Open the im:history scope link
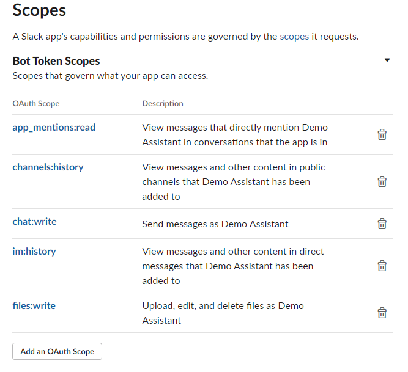Screen dimensions: 408x372 coord(34,252)
